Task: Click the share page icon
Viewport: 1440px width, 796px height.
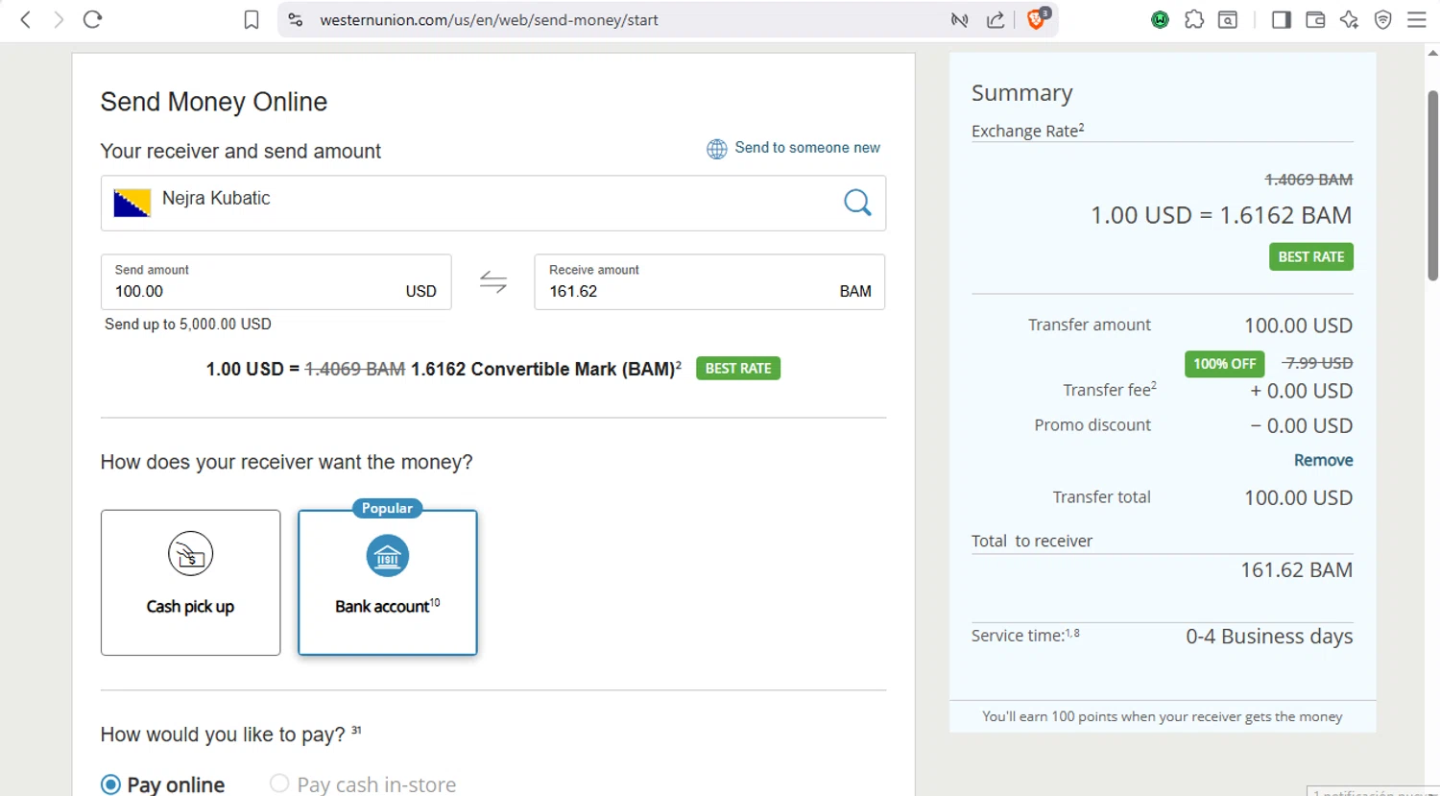Action: click(x=996, y=19)
